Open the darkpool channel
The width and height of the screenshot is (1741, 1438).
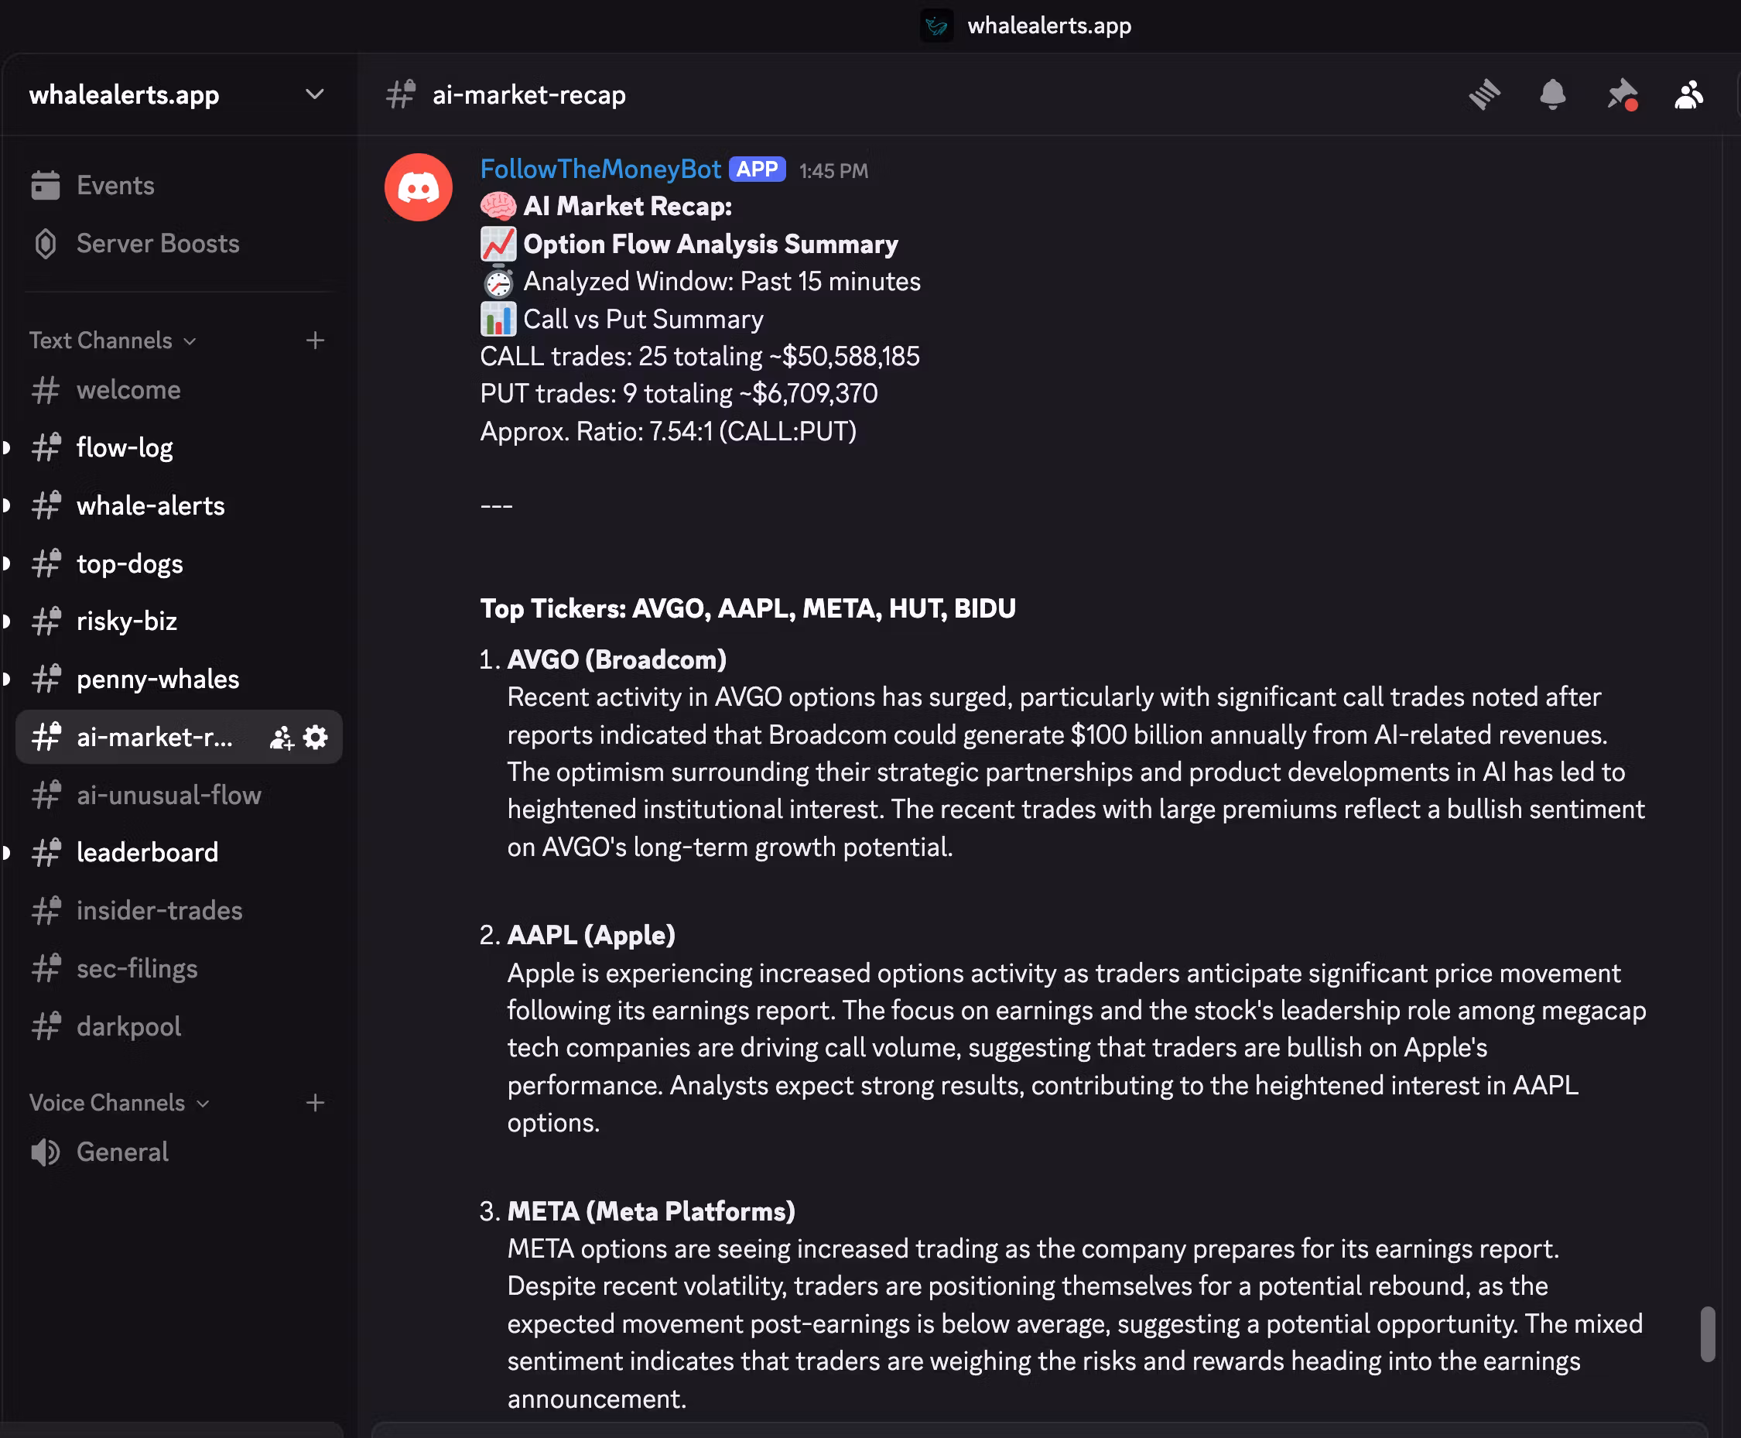pyautogui.click(x=128, y=1026)
